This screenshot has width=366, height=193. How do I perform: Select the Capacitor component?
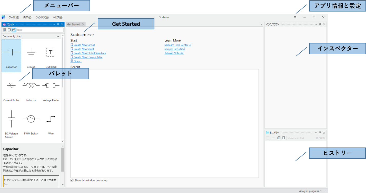click(11, 56)
